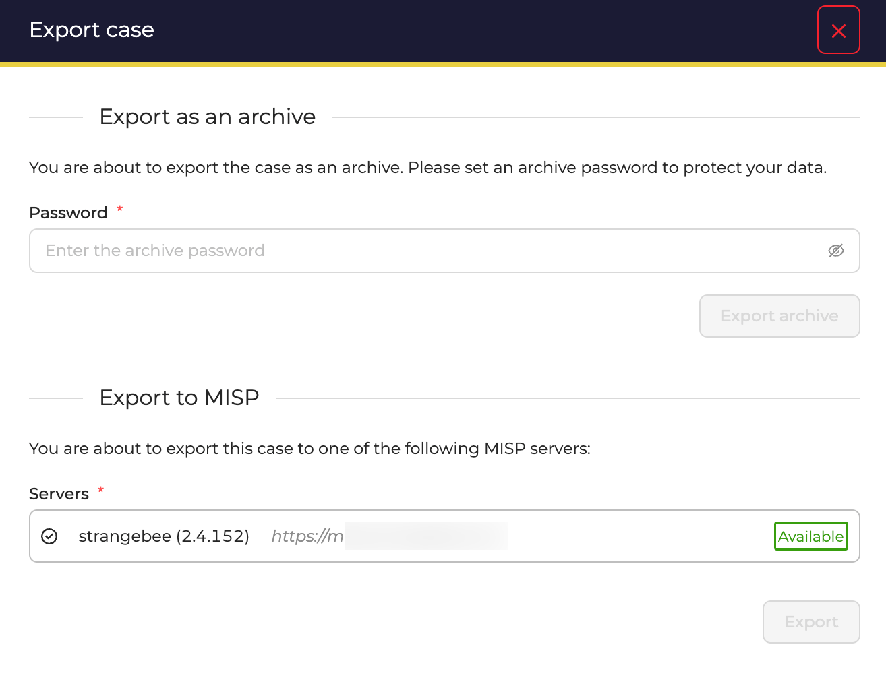Click the Servers label above the server list
Viewport: 886px width, 690px height.
point(58,493)
